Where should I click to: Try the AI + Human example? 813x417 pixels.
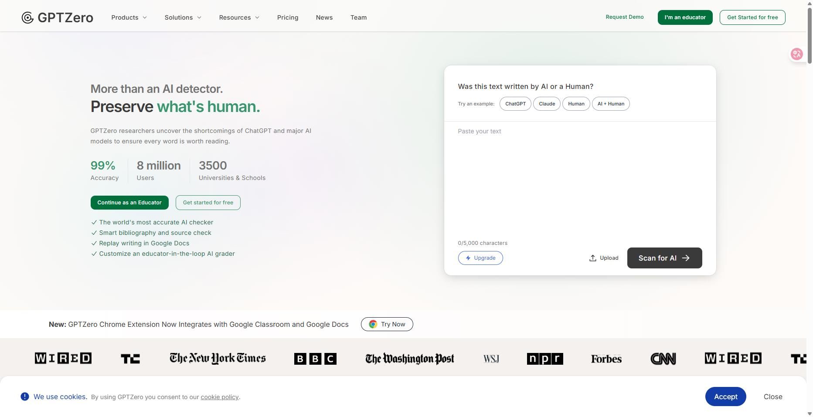611,104
